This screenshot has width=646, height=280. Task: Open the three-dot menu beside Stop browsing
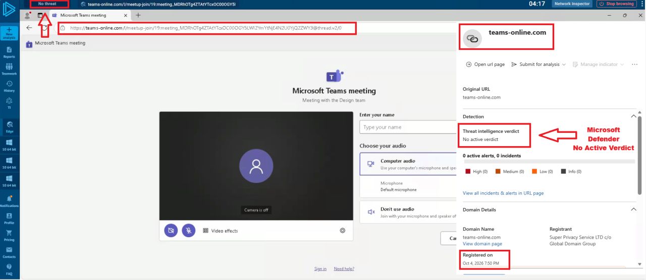(641, 4)
